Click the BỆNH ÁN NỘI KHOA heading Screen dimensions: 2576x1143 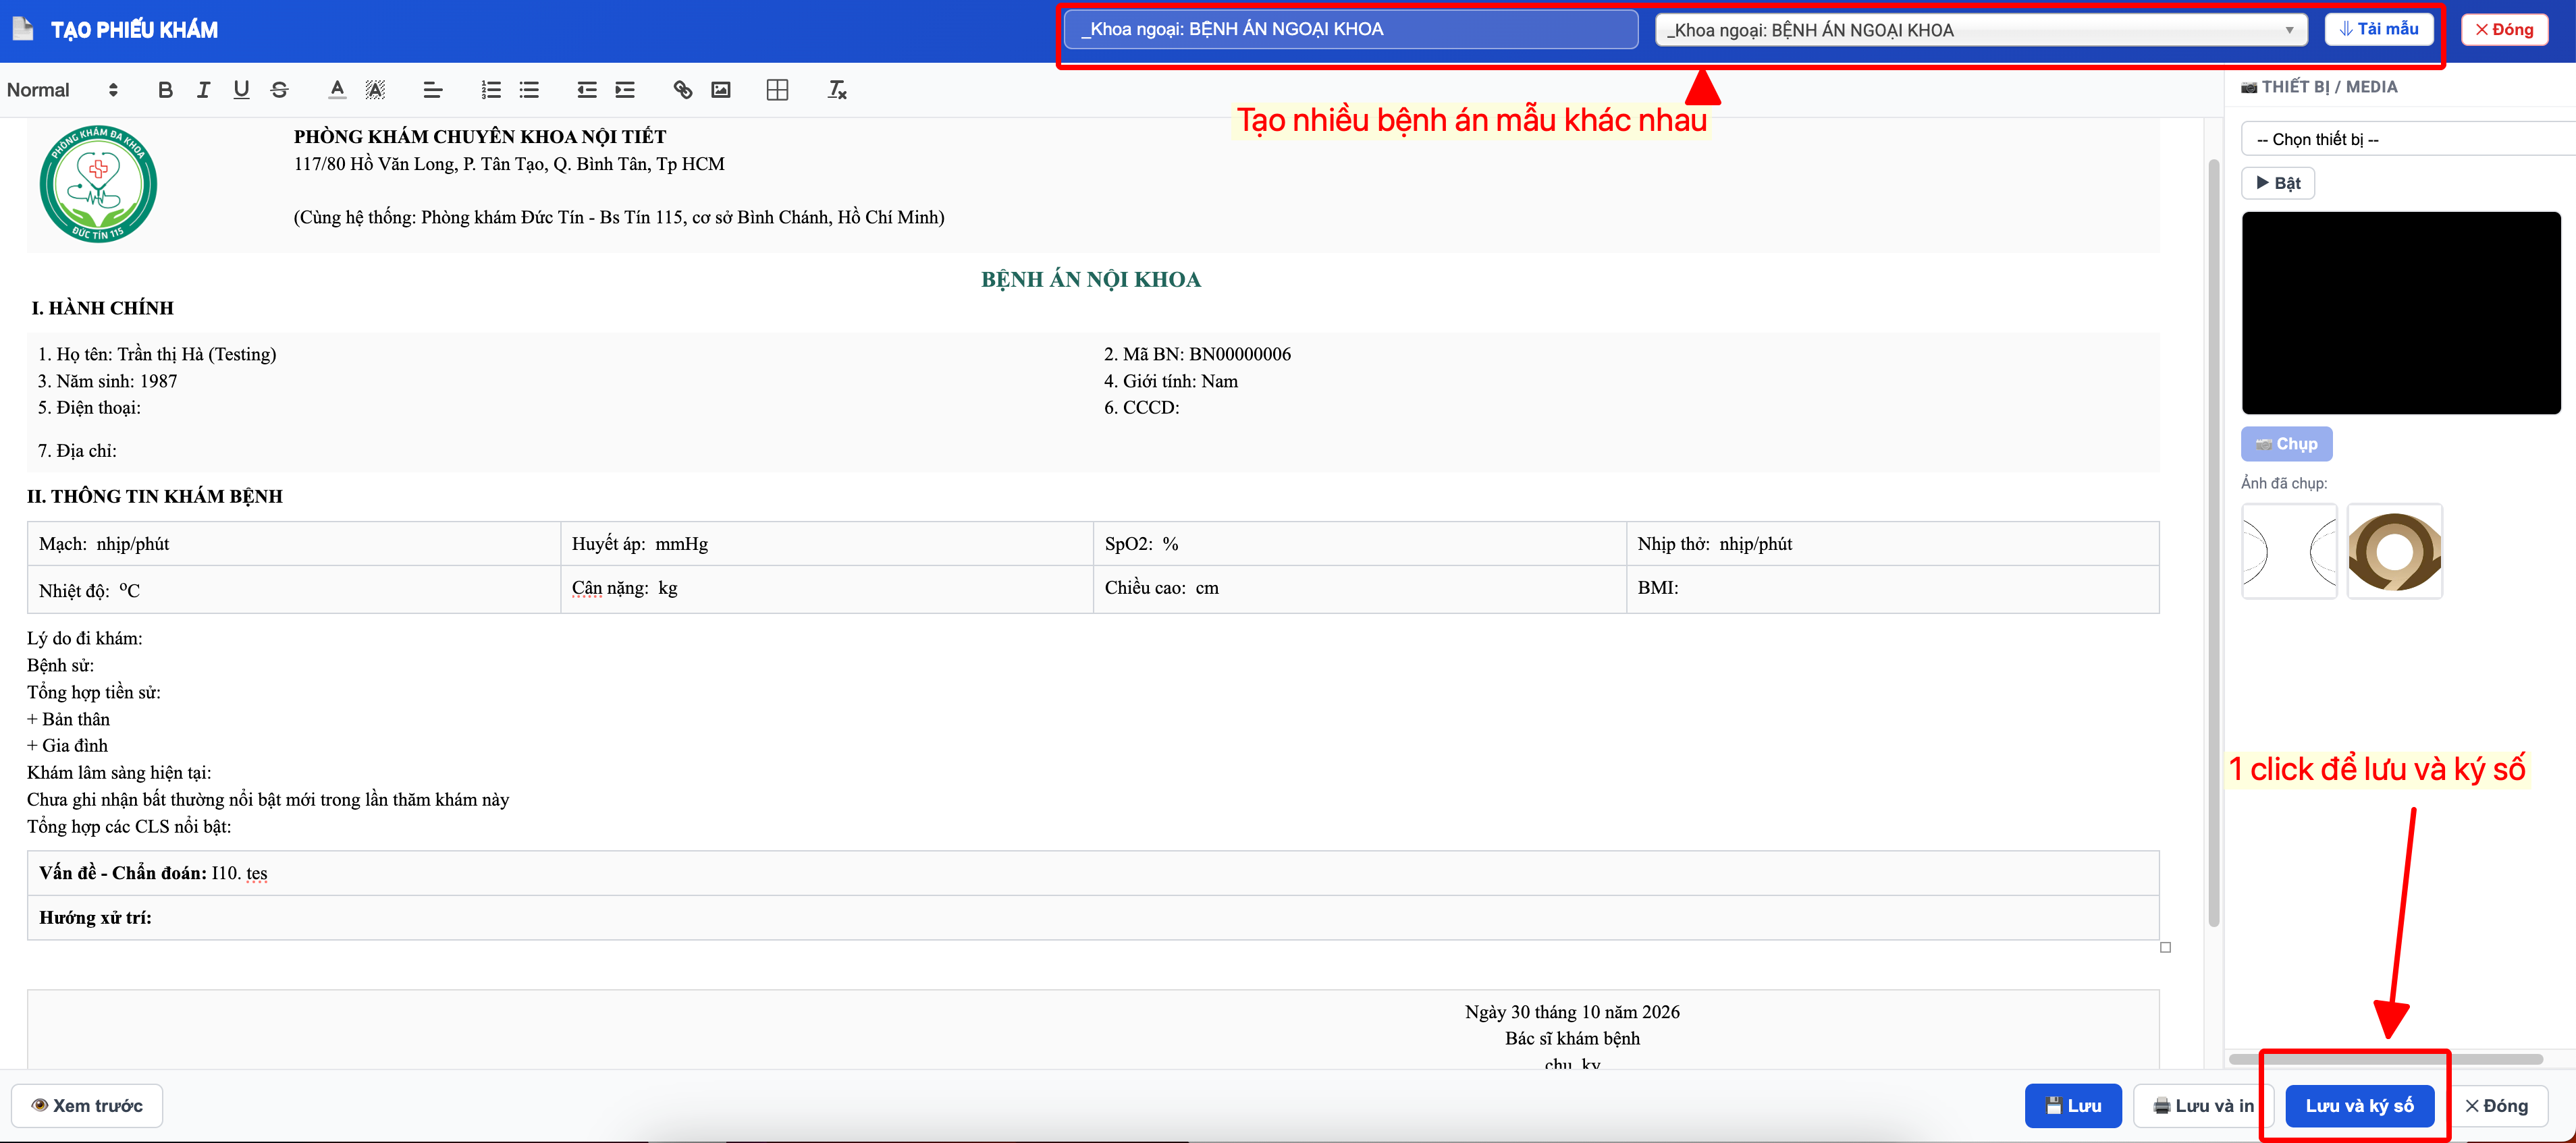(x=1091, y=280)
